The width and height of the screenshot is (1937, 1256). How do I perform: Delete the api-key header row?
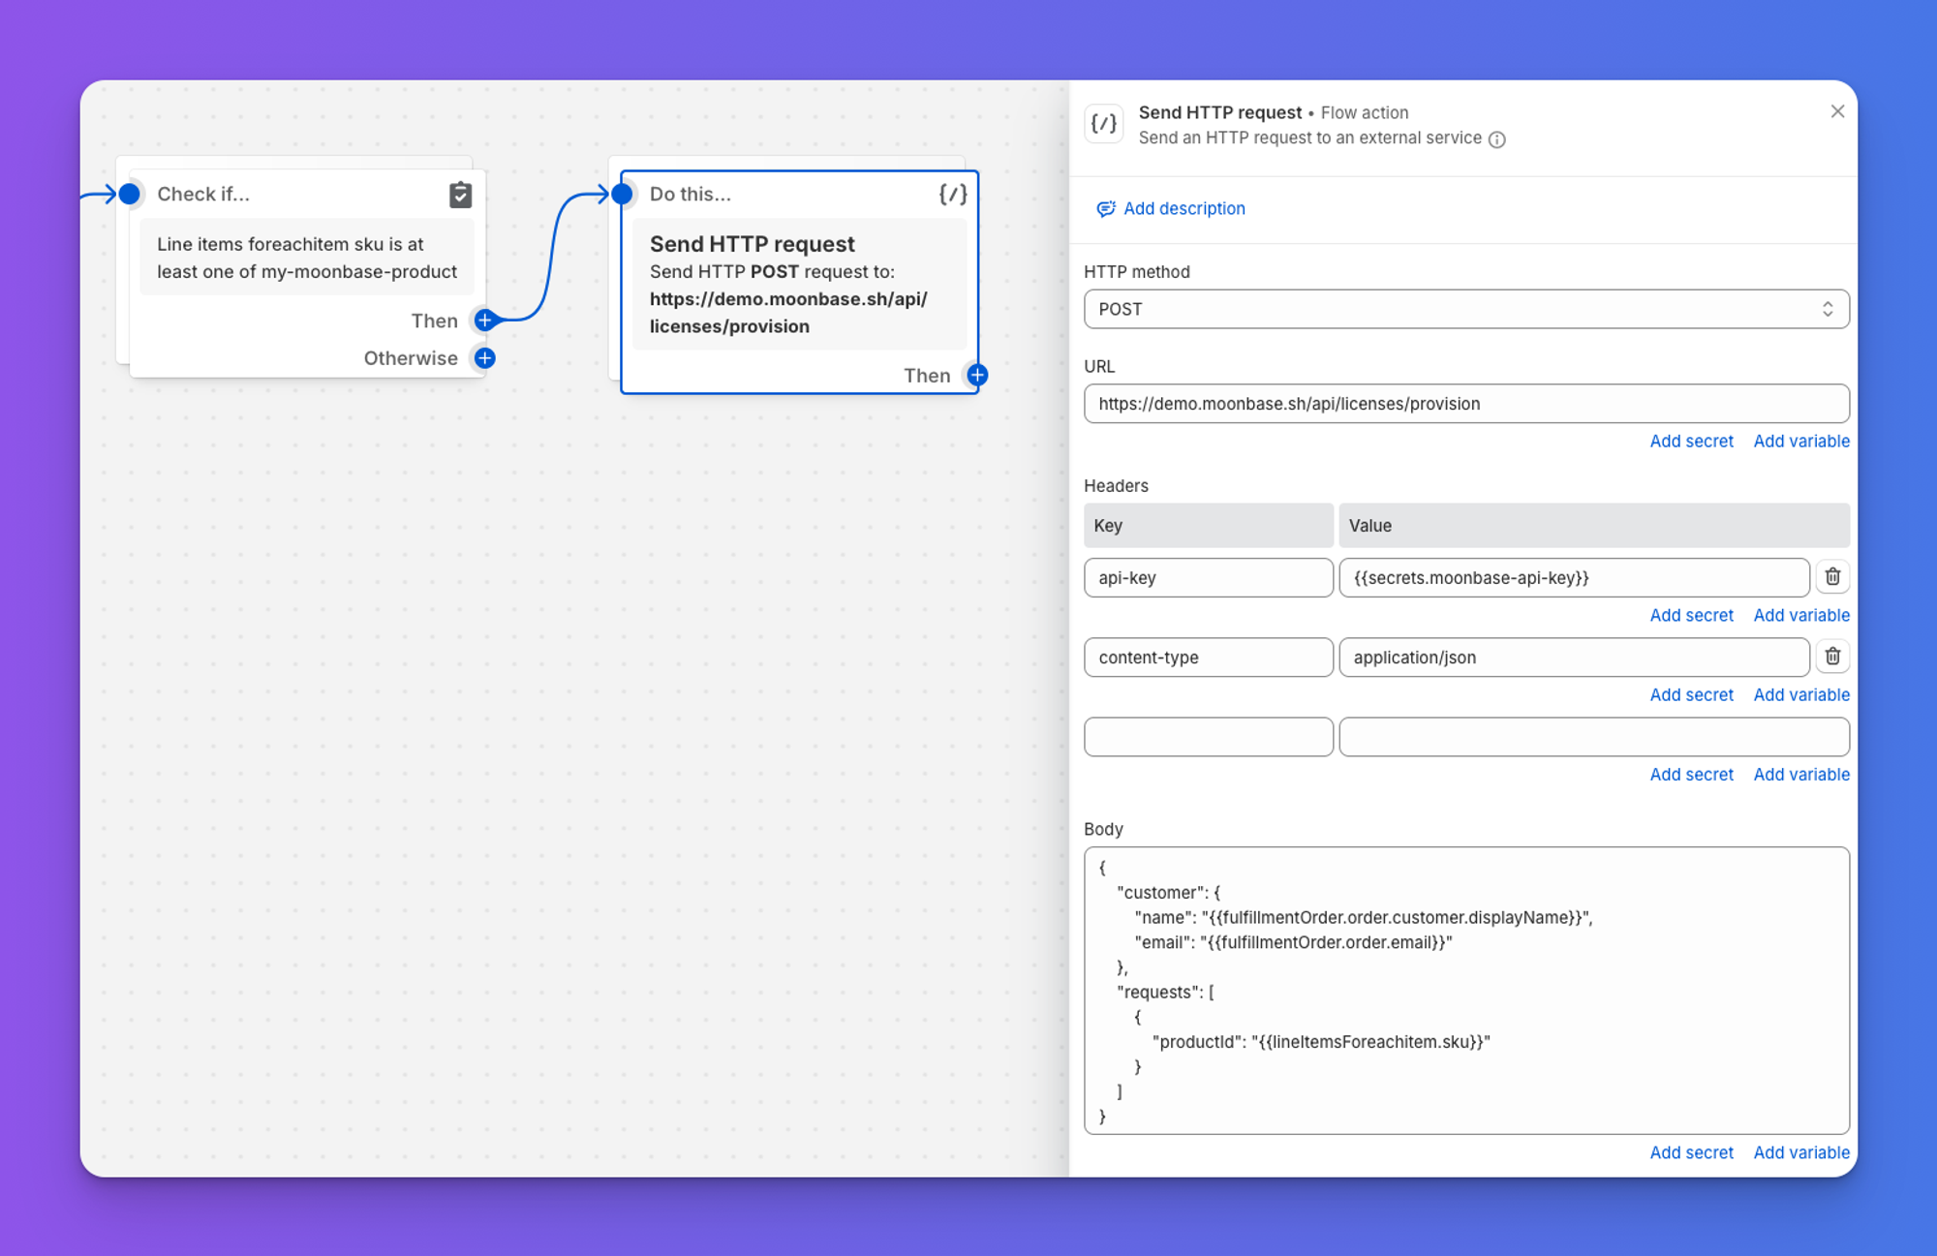1832,577
